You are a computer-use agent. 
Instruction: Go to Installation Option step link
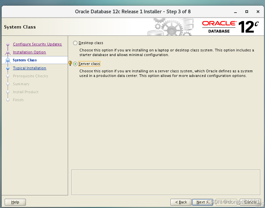click(30, 52)
